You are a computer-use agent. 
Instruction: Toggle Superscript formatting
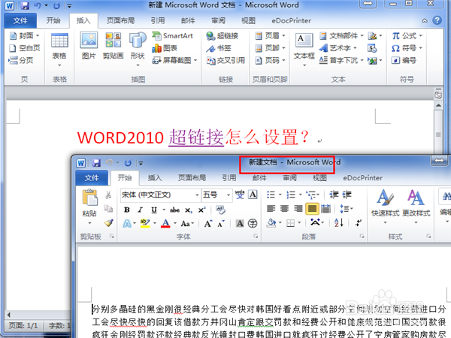tap(202, 210)
